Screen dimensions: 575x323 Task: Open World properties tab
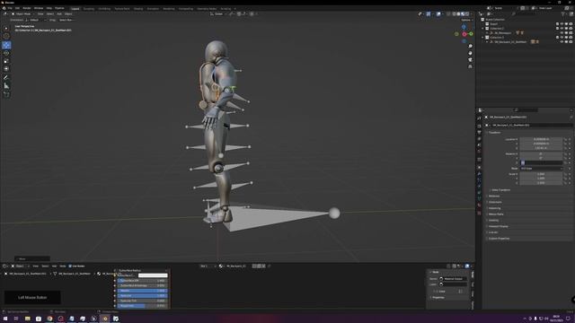pyautogui.click(x=479, y=152)
